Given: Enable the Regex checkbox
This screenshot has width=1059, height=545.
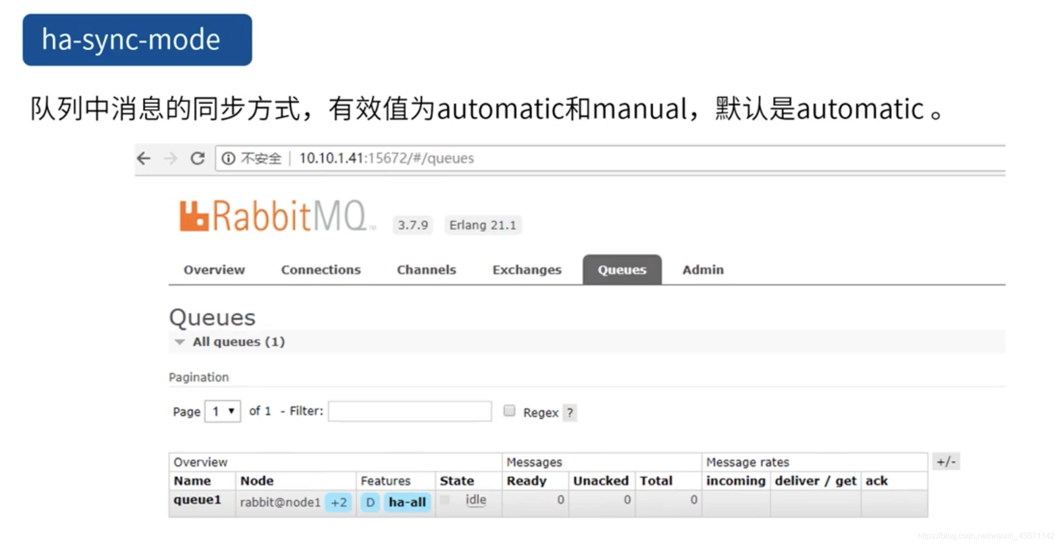Looking at the screenshot, I should 509,411.
